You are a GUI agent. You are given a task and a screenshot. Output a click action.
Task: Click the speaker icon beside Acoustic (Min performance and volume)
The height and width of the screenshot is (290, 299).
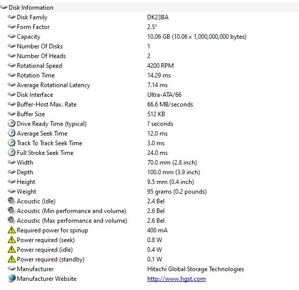coord(11,210)
